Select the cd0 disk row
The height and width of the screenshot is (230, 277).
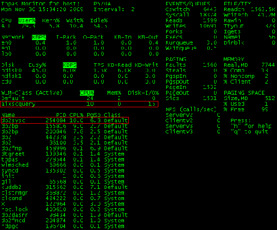(79, 82)
